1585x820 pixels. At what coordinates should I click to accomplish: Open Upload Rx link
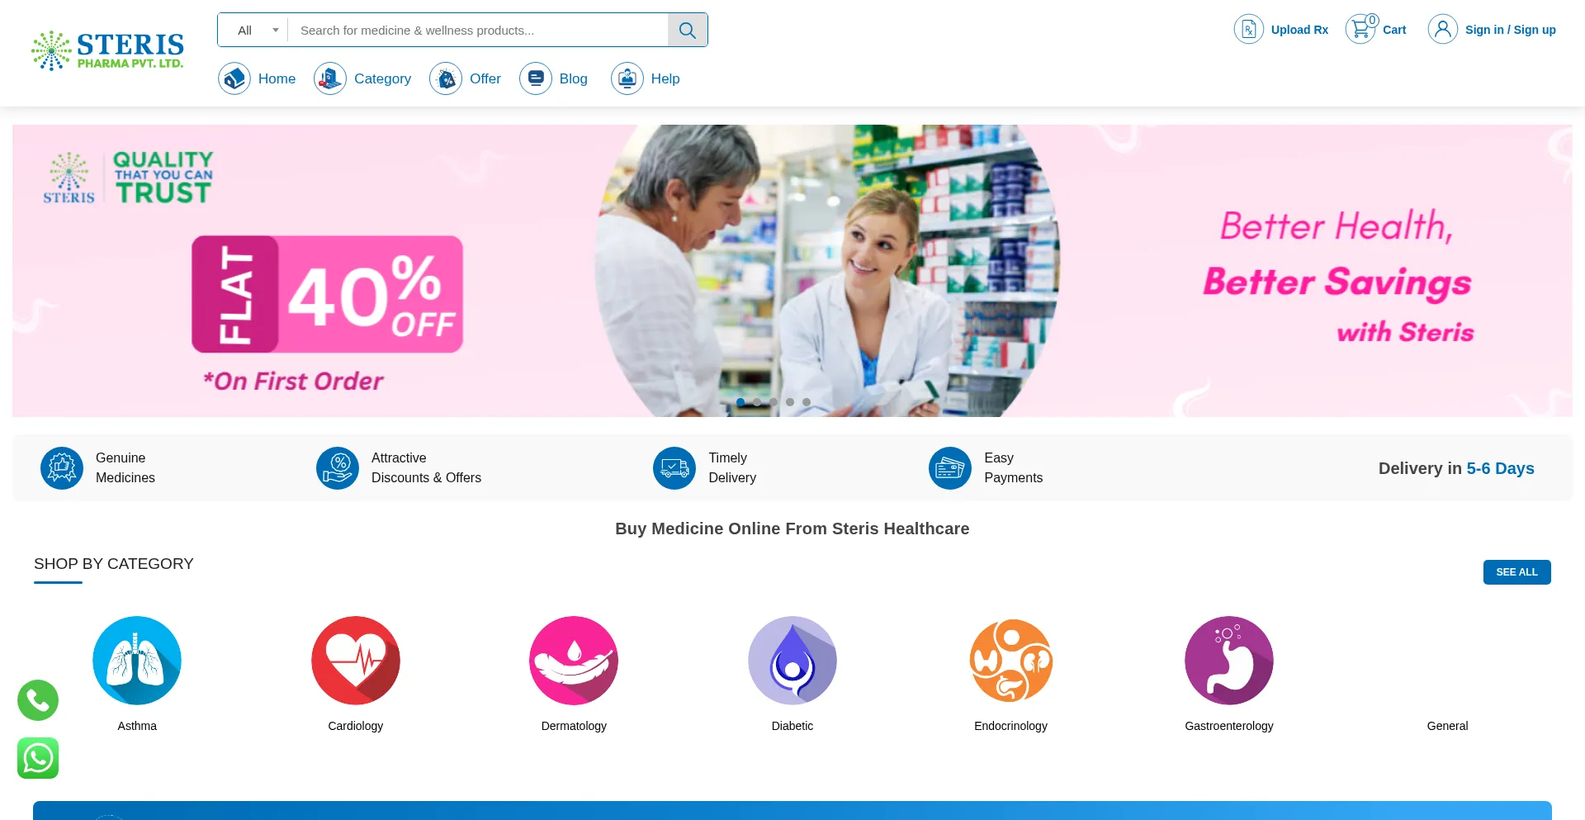1299,30
